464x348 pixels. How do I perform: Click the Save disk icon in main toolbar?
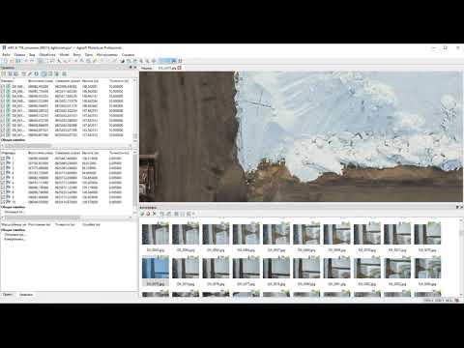[18, 61]
